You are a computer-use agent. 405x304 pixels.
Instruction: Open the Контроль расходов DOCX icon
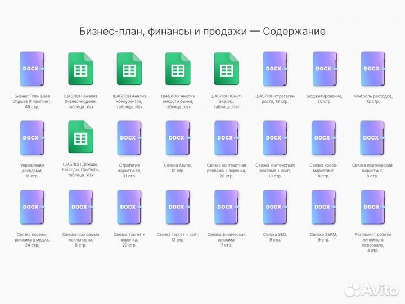[x=372, y=69]
